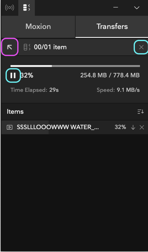
Task: Click the video file type icon
Action: coord(10,127)
